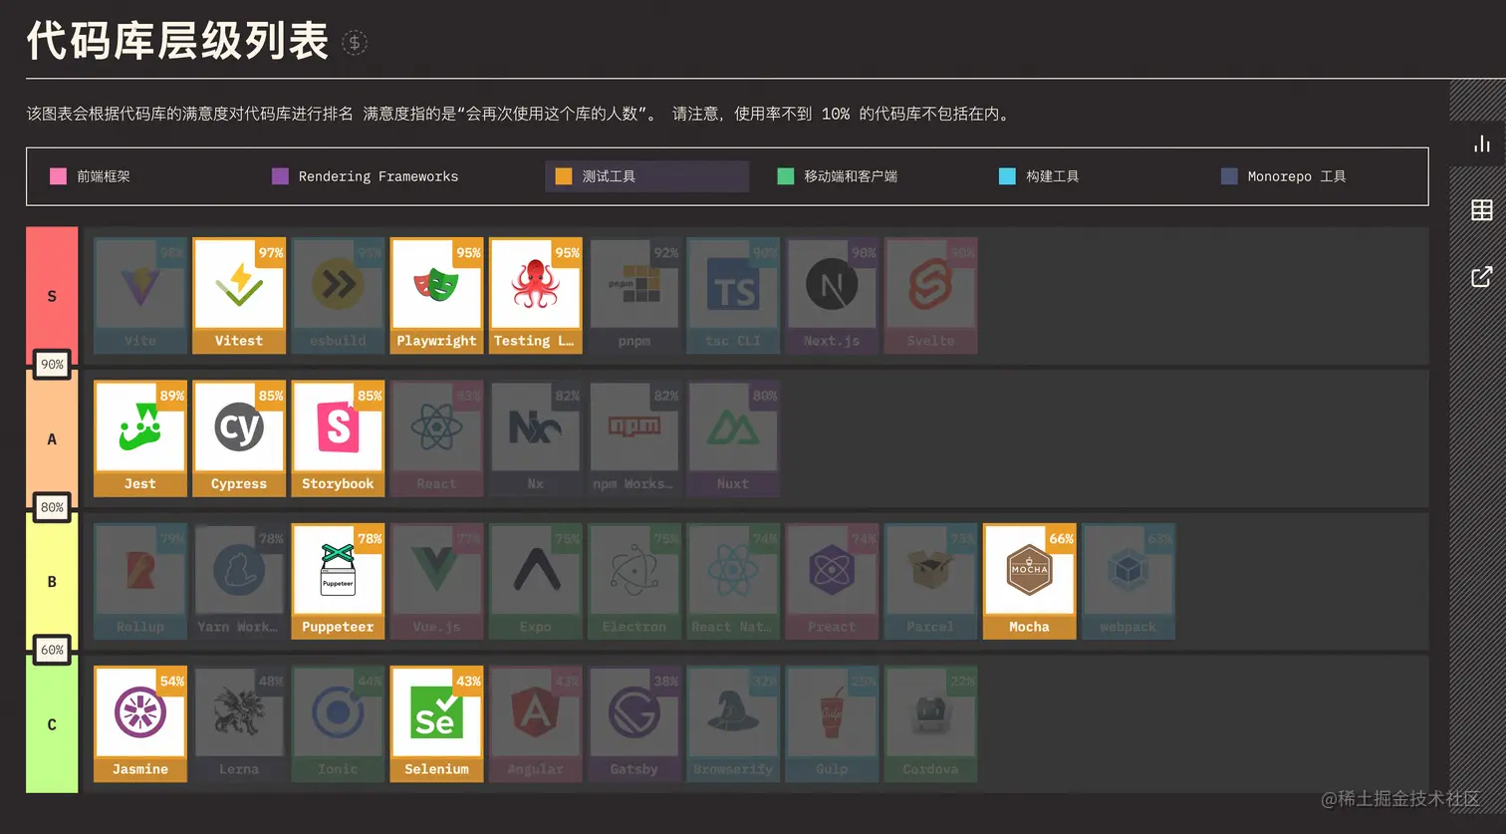Click the Svelte tile
The width and height of the screenshot is (1506, 834).
click(930, 295)
